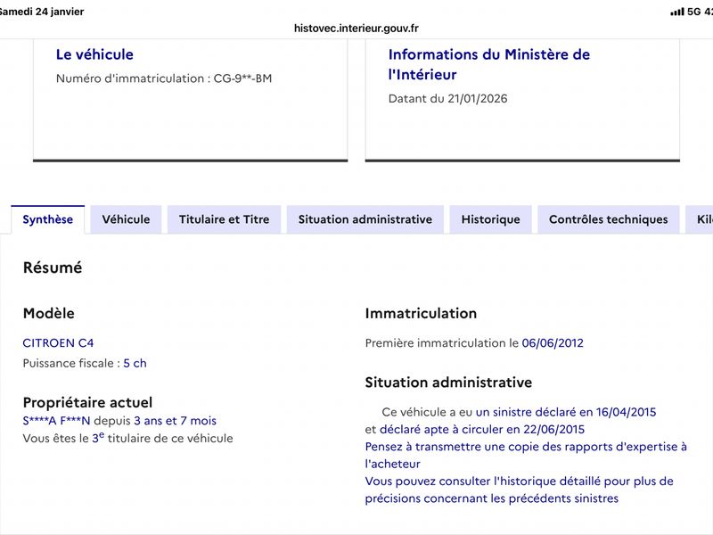This screenshot has height=535, width=713.
Task: Open the partially visible Kilométrage tab
Action: pyautogui.click(x=702, y=219)
